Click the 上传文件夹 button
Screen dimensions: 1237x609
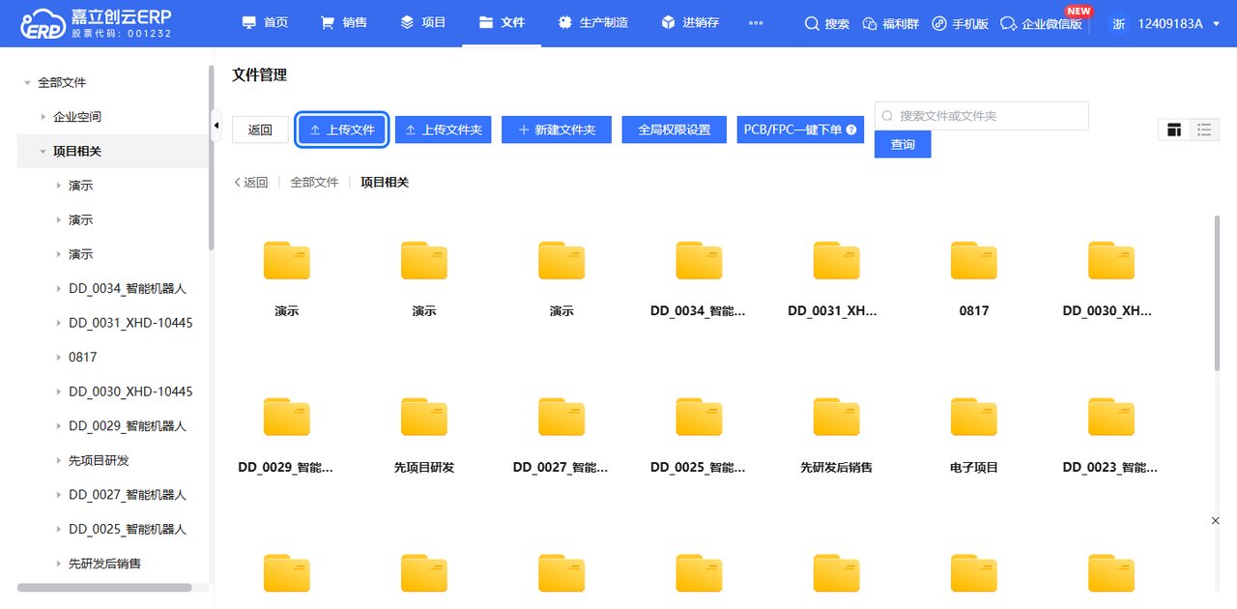(x=444, y=130)
